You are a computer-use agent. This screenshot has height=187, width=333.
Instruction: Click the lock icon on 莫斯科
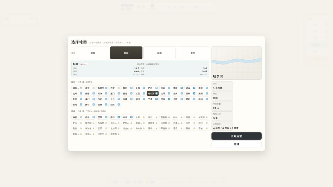pos(169,117)
